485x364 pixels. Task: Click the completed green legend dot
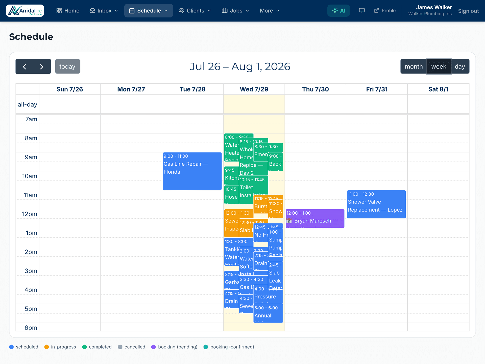pyautogui.click(x=85, y=347)
